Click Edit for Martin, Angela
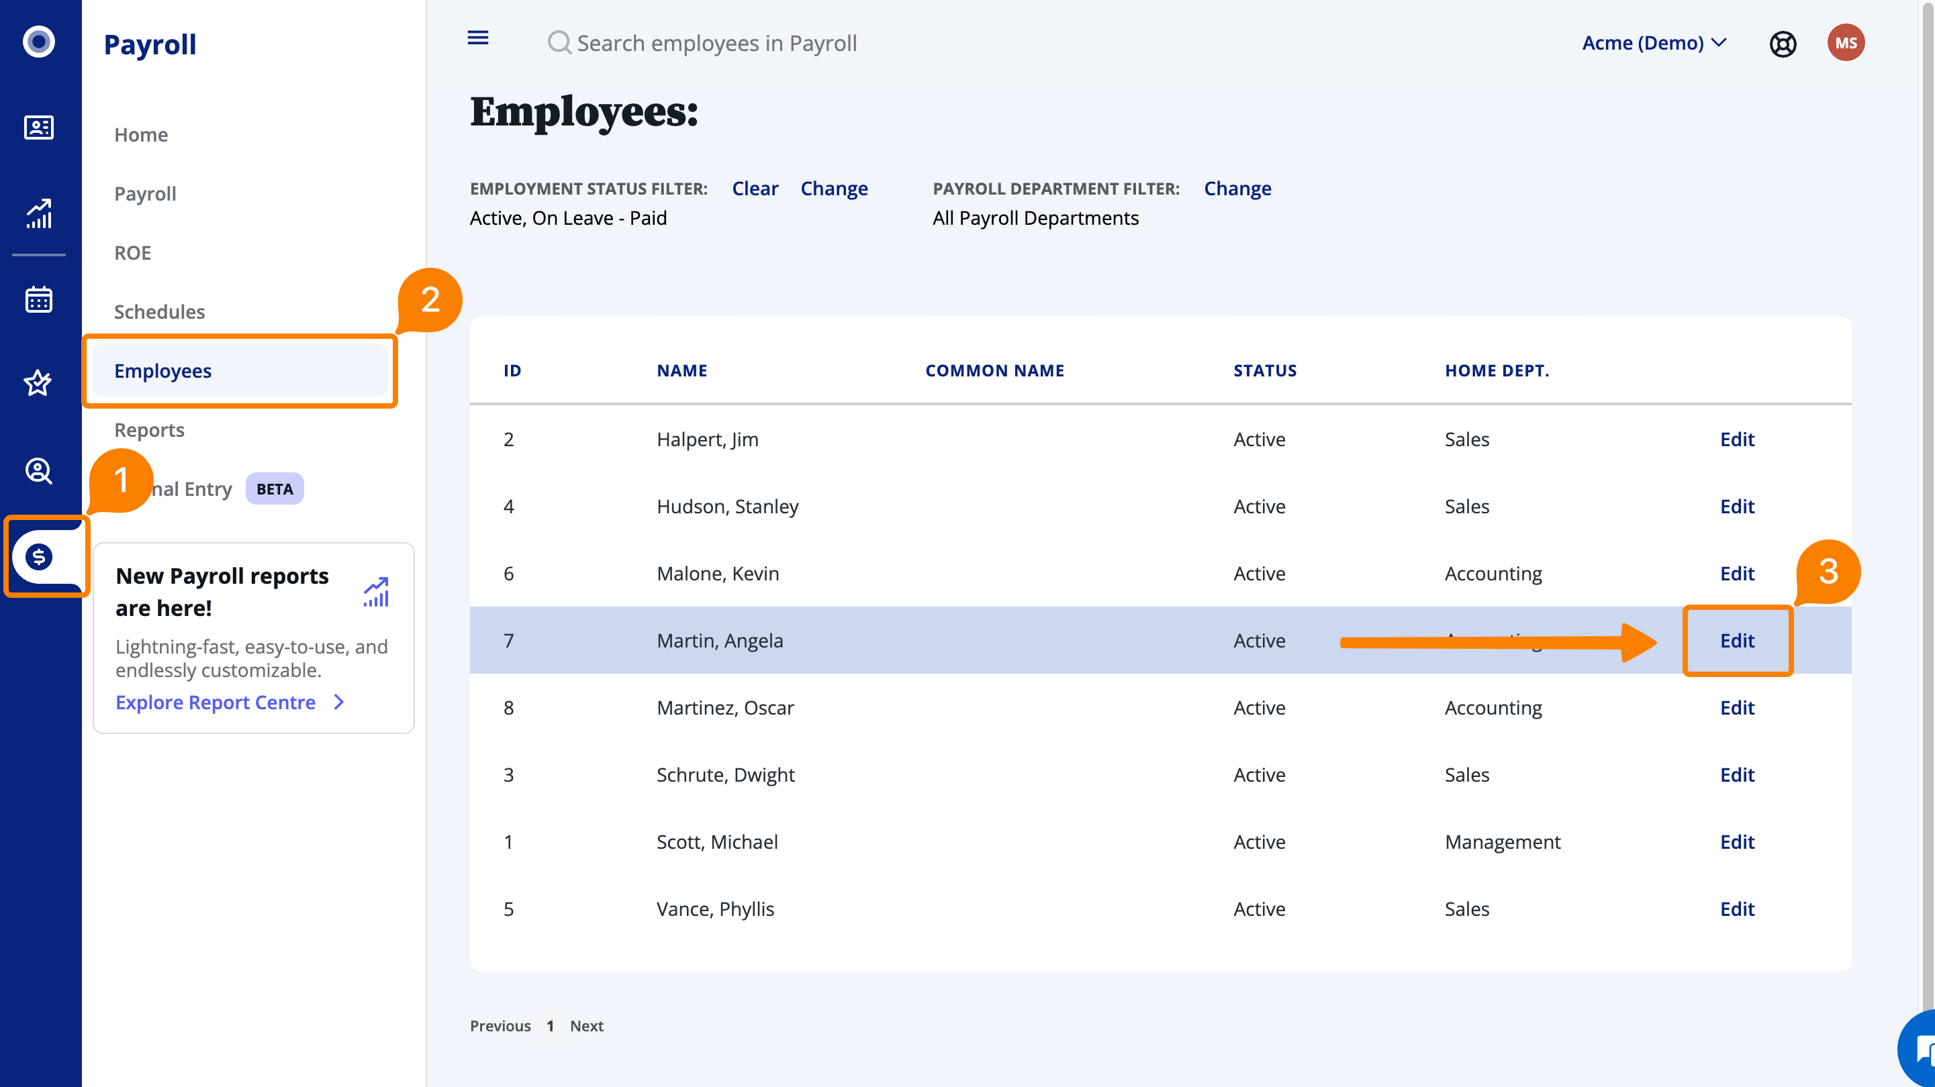Viewport: 1935px width, 1087px height. (1737, 640)
